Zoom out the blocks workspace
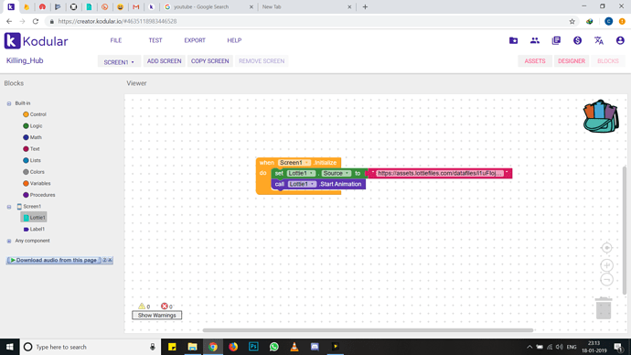Screen dimensions: 631x355 pos(606,279)
